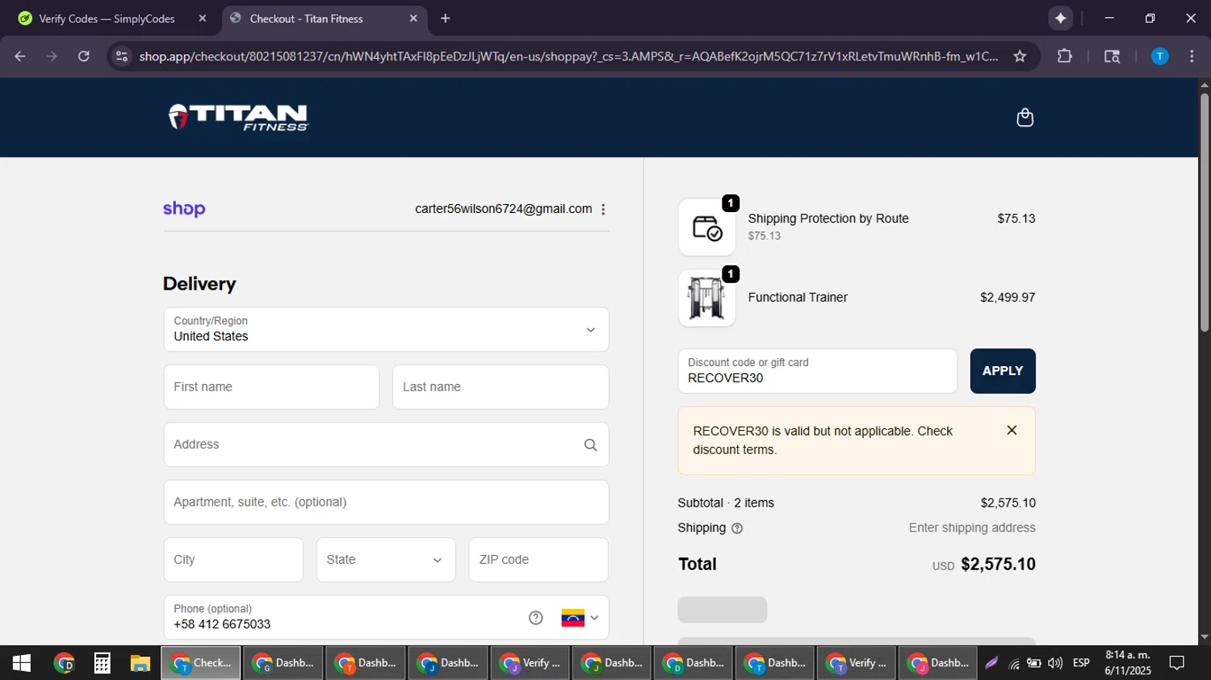Click the Apartment, suite, etc. field
The width and height of the screenshot is (1211, 680).
pyautogui.click(x=386, y=502)
